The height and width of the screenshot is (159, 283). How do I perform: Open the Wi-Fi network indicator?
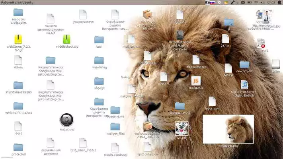[x=256, y=2]
